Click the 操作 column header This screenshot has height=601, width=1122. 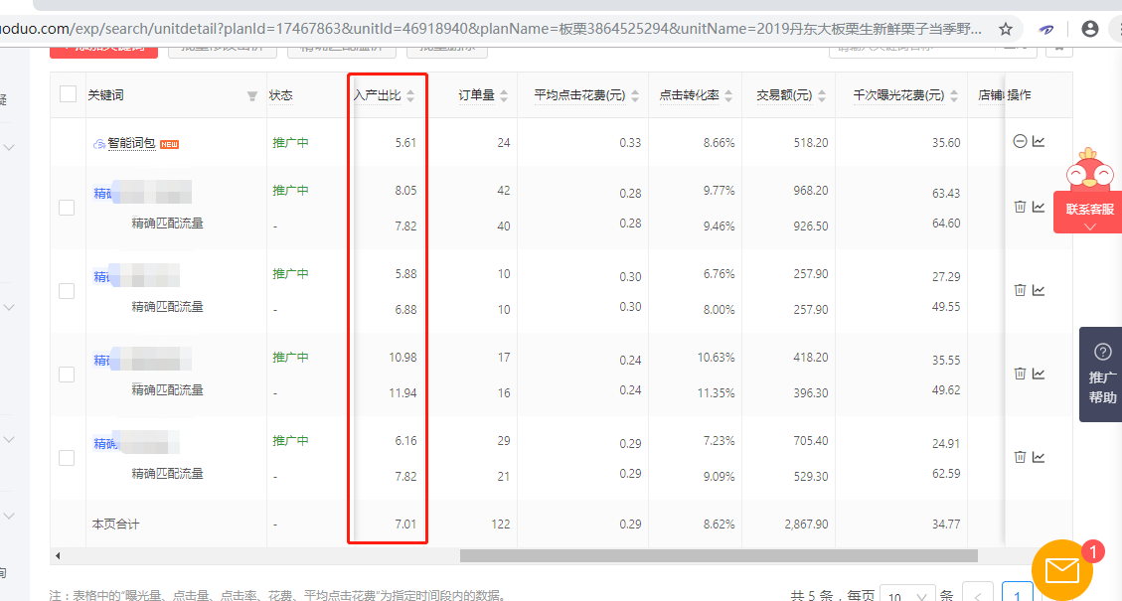(1019, 95)
